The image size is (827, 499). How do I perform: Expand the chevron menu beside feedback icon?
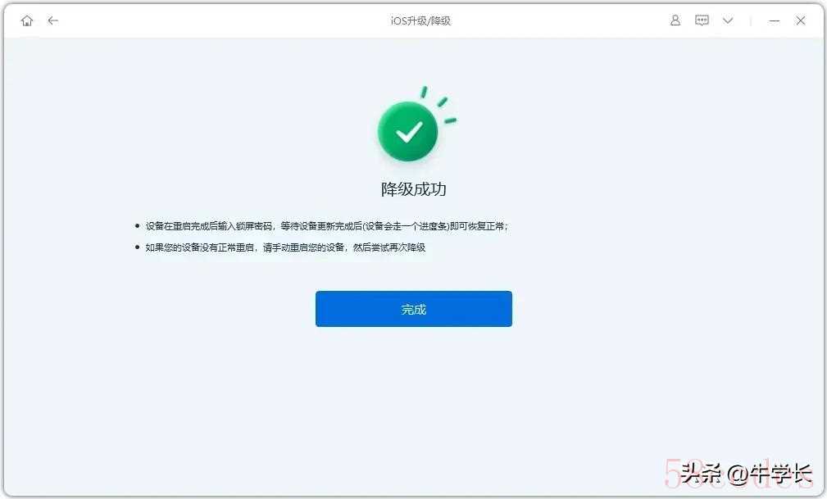[728, 20]
